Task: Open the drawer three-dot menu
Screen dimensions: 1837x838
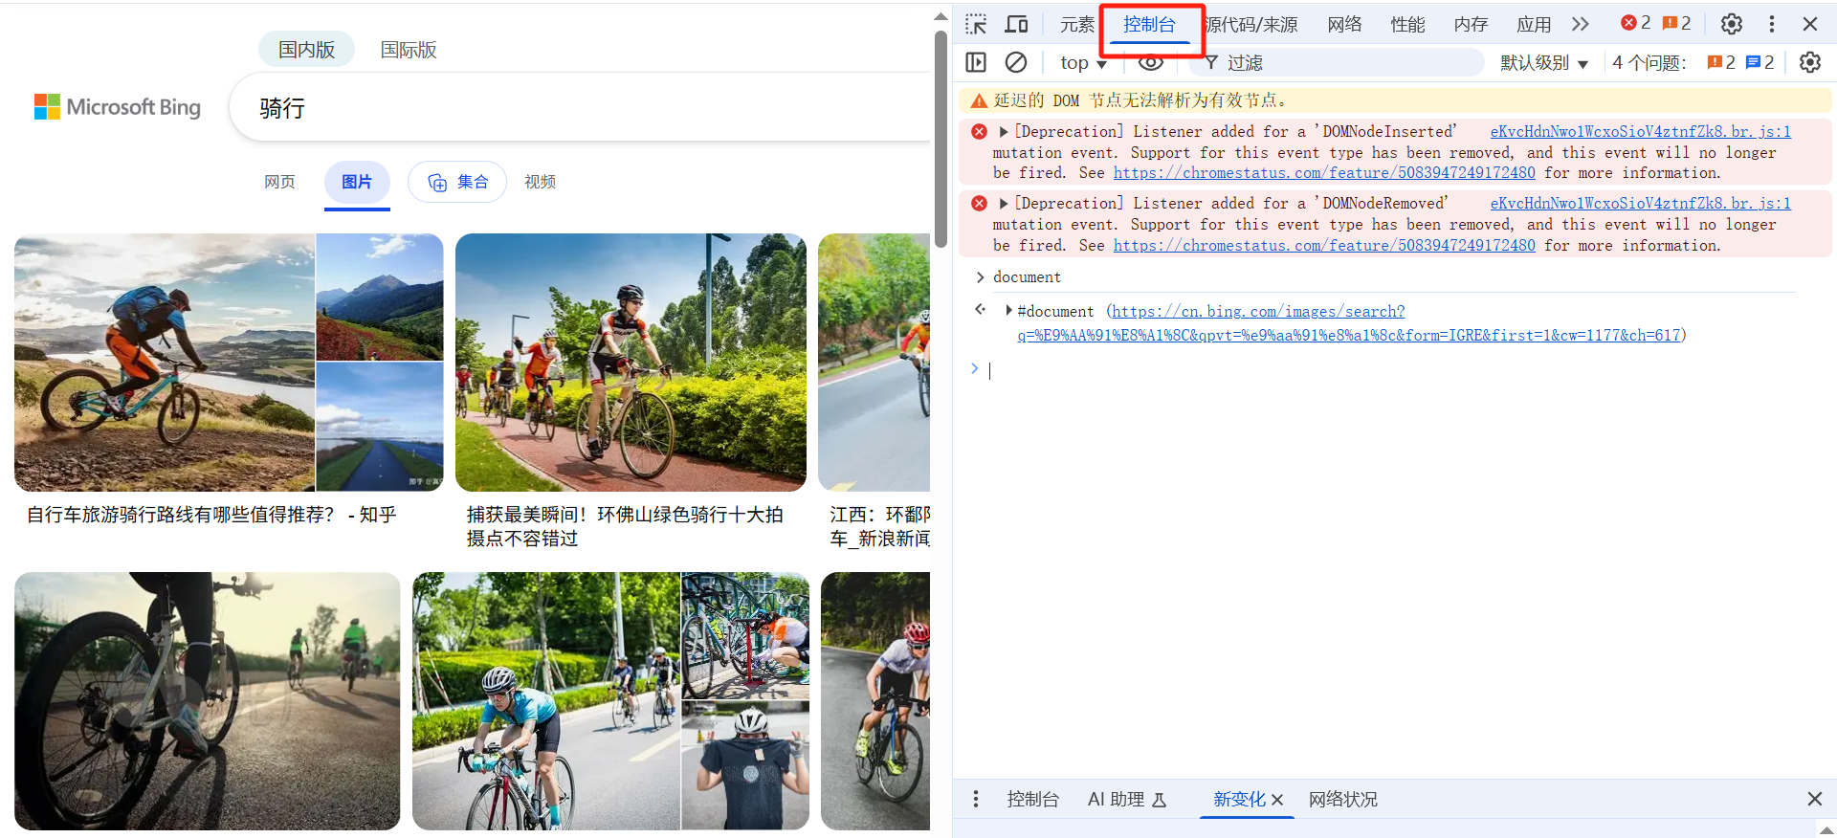Action: point(976,799)
